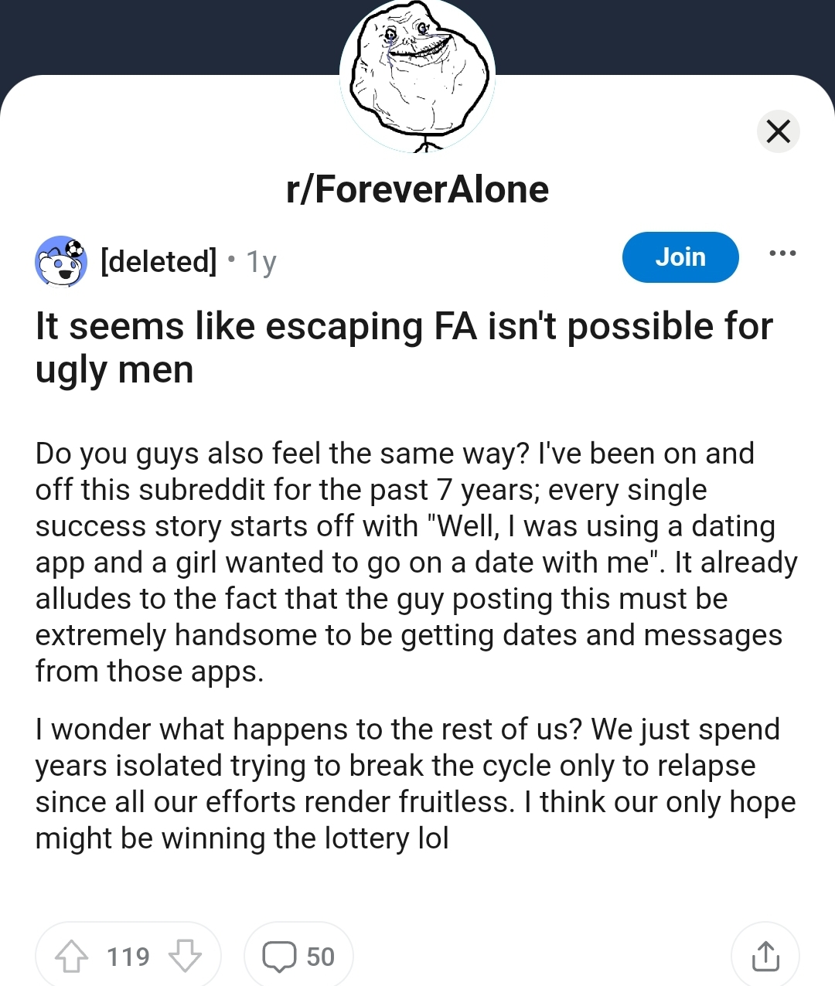This screenshot has width=835, height=986.
Task: Tap the share icon at bottom right
Action: click(x=765, y=956)
